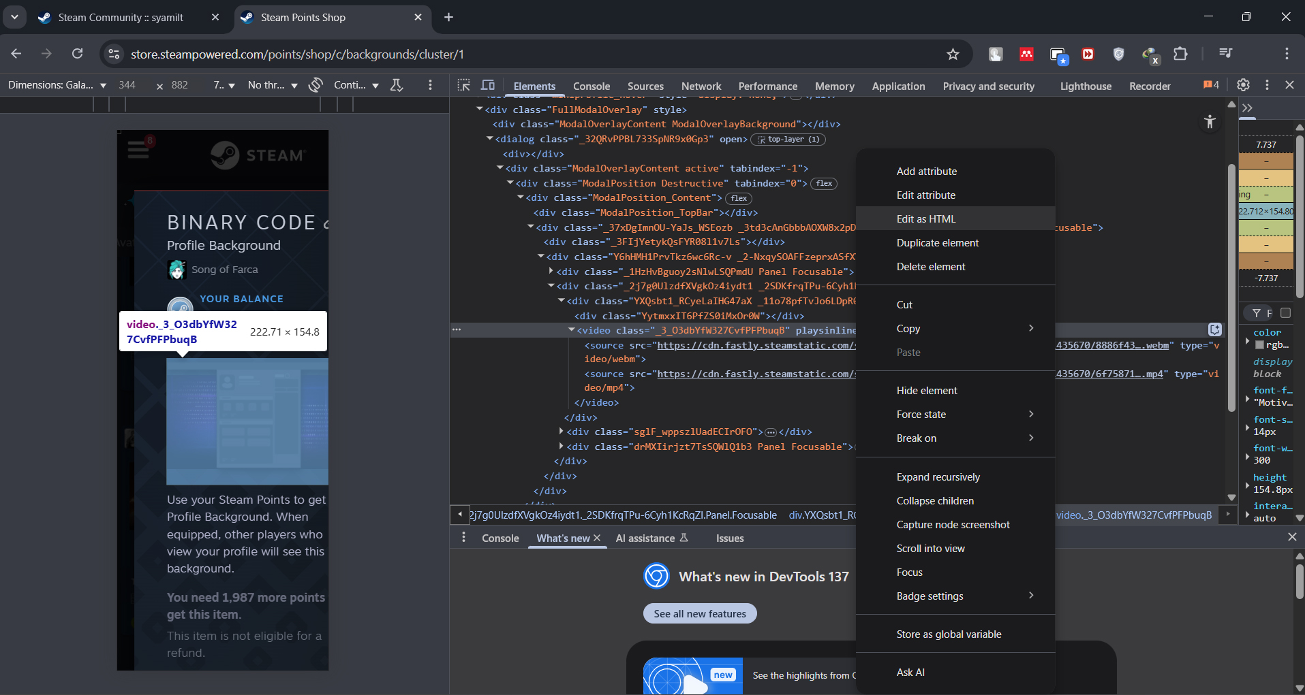Choose Add attribute in the context menu
Screen dimensions: 1305x695
(955, 172)
